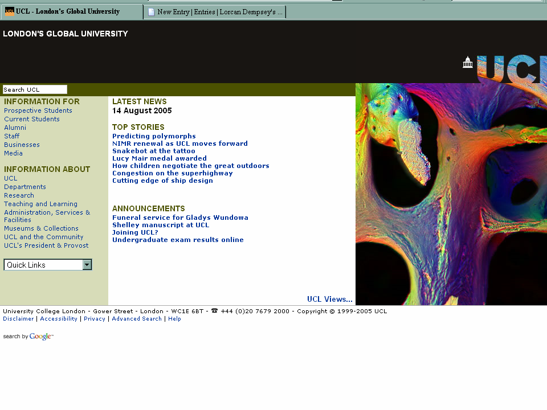This screenshot has height=410, width=547.
Task: Open the Quick Links dropdown
Action: pos(48,265)
